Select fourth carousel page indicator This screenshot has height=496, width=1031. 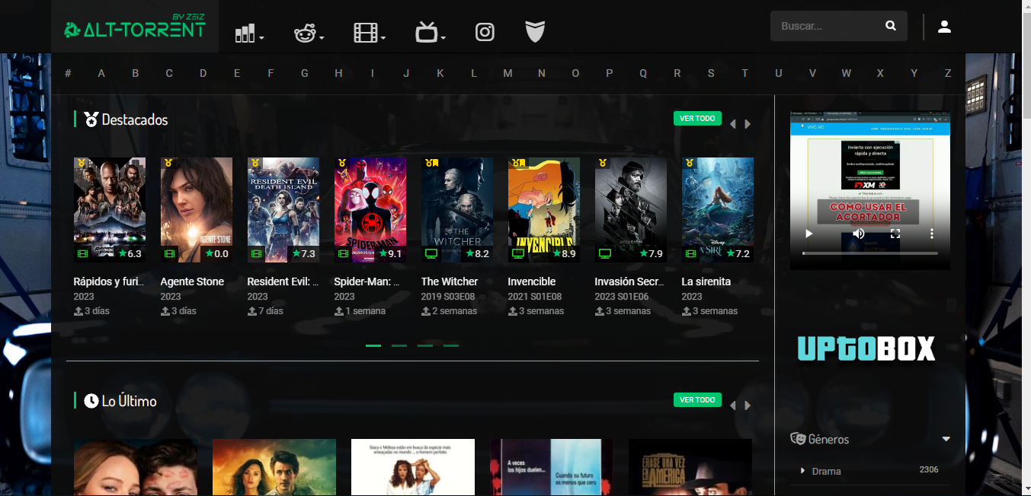pos(451,345)
